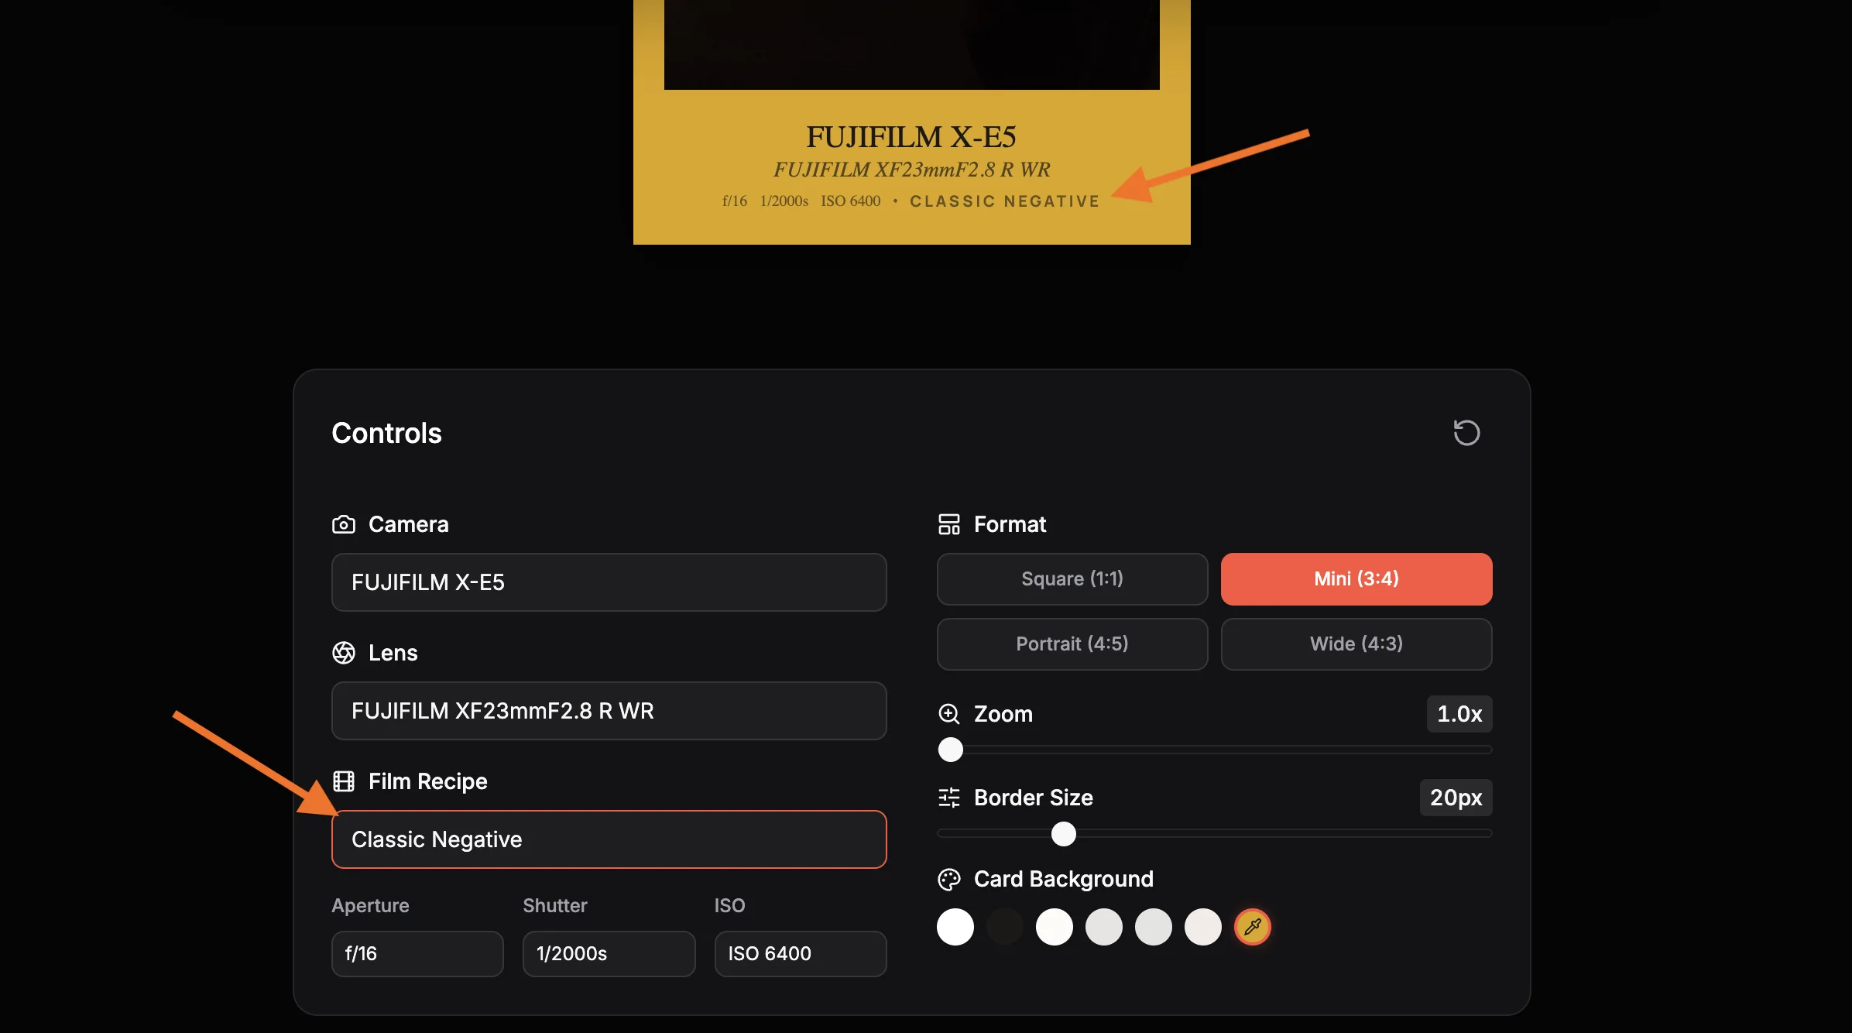The image size is (1852, 1033).
Task: Click the Film Recipe Classic Negative field
Action: 609,839
